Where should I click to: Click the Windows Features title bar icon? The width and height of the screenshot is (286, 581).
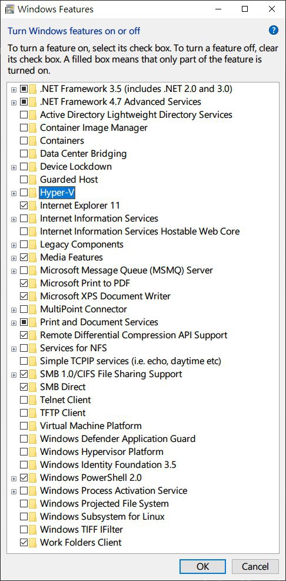pyautogui.click(x=9, y=9)
